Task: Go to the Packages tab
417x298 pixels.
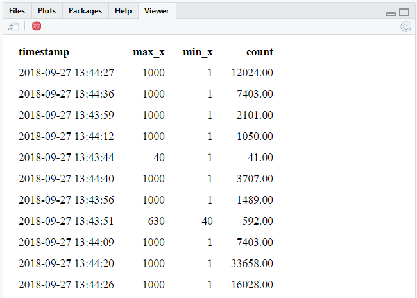Action: pos(85,11)
